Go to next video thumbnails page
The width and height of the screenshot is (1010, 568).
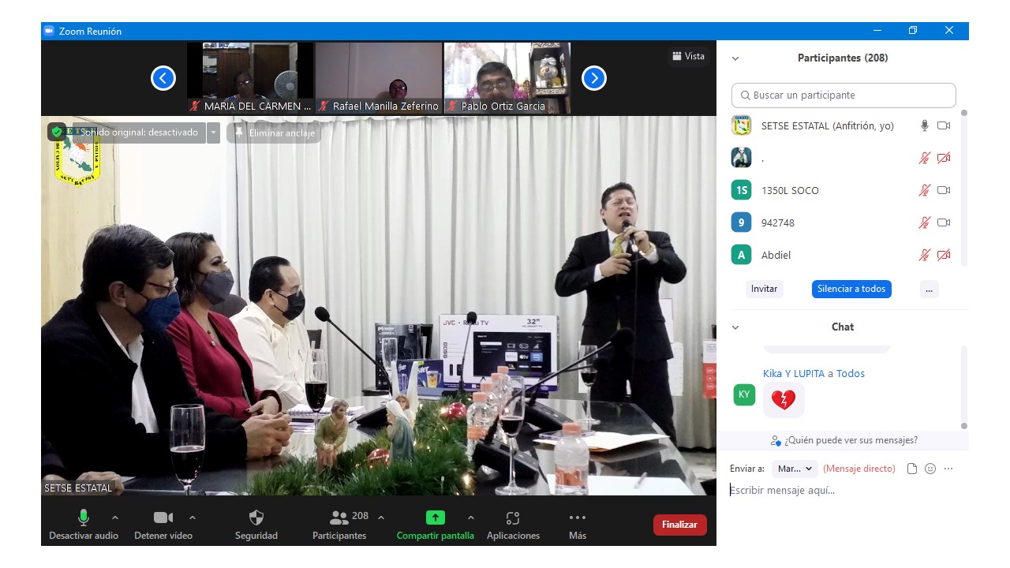pos(594,78)
